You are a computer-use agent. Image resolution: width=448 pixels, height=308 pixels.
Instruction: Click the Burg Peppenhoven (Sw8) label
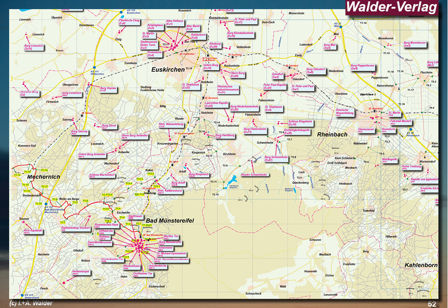[x=363, y=67]
